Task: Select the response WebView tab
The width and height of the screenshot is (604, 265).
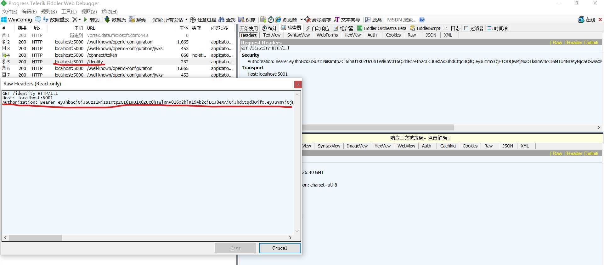Action: [x=406, y=146]
